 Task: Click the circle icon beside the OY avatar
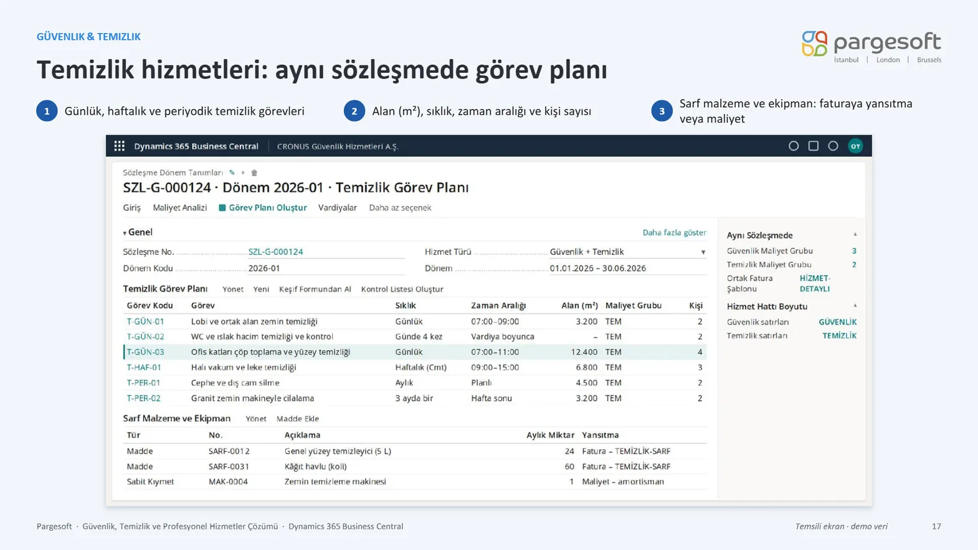click(833, 146)
